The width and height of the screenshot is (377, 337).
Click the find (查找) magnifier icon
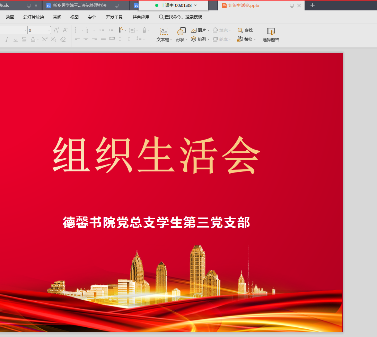point(240,30)
